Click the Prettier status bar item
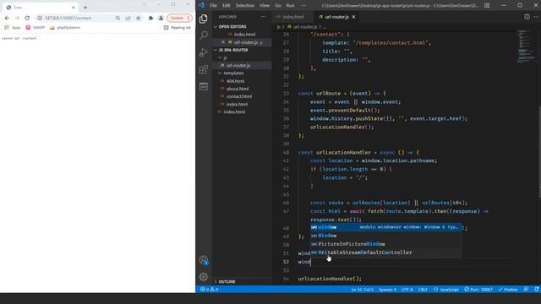Viewport: 541px width, 304px height. pyautogui.click(x=508, y=289)
